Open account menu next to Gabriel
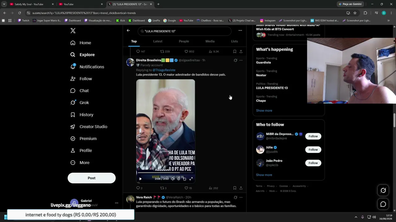Screen dimensions: 396x222 (x=117, y=203)
